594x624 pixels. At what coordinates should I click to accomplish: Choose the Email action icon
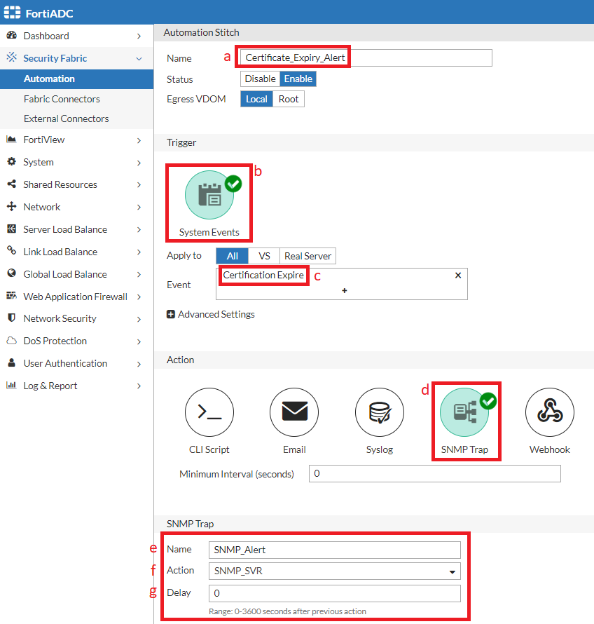click(x=294, y=412)
